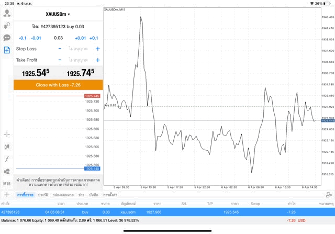Decrease Take Profit with minus
Image resolution: width=335 pixels, height=234 pixels.
[60, 60]
